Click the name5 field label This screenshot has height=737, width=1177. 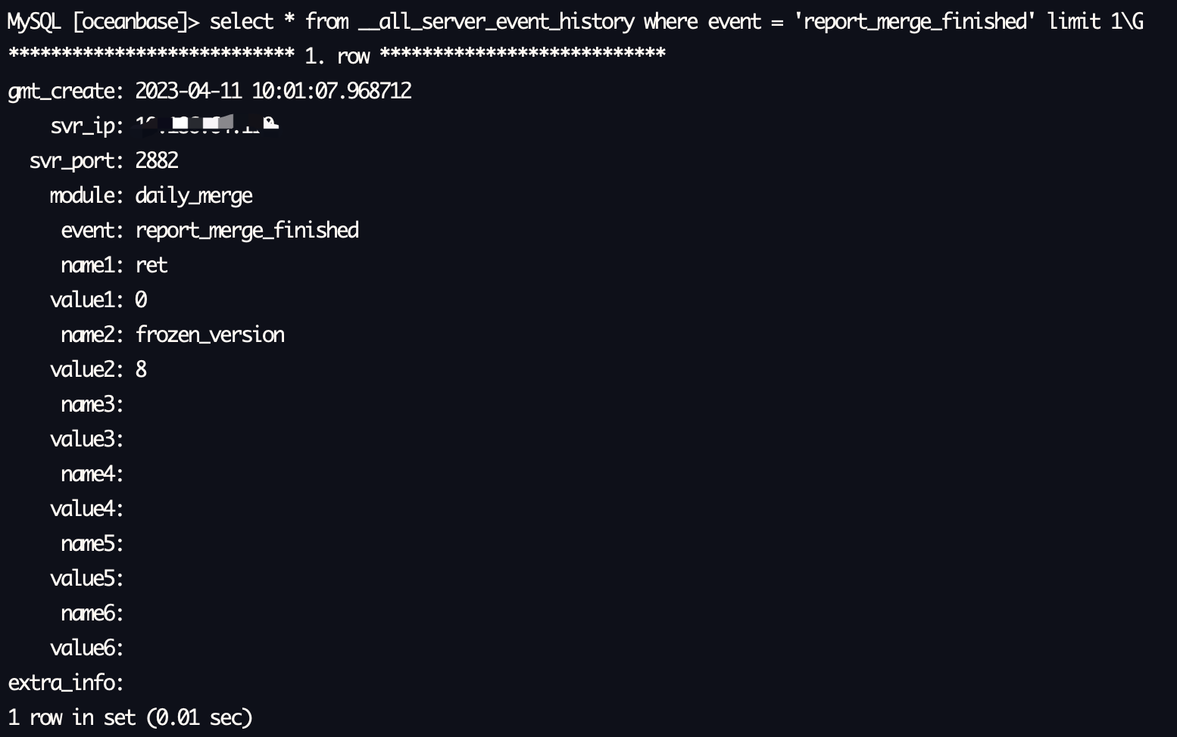[92, 544]
